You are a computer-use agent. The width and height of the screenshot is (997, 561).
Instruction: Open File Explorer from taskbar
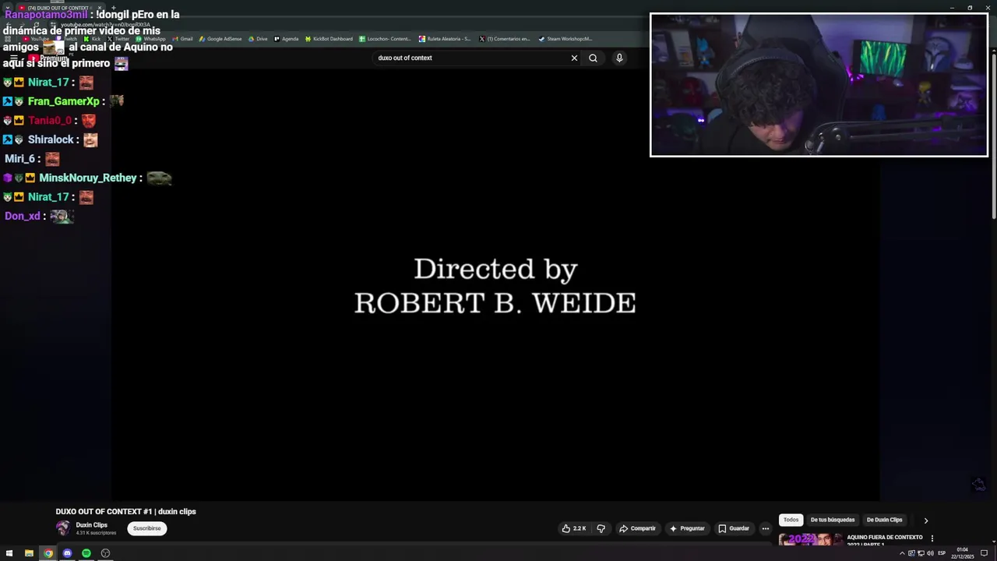pyautogui.click(x=29, y=553)
